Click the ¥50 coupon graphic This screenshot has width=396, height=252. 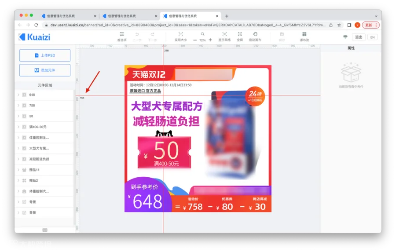[x=165, y=152]
